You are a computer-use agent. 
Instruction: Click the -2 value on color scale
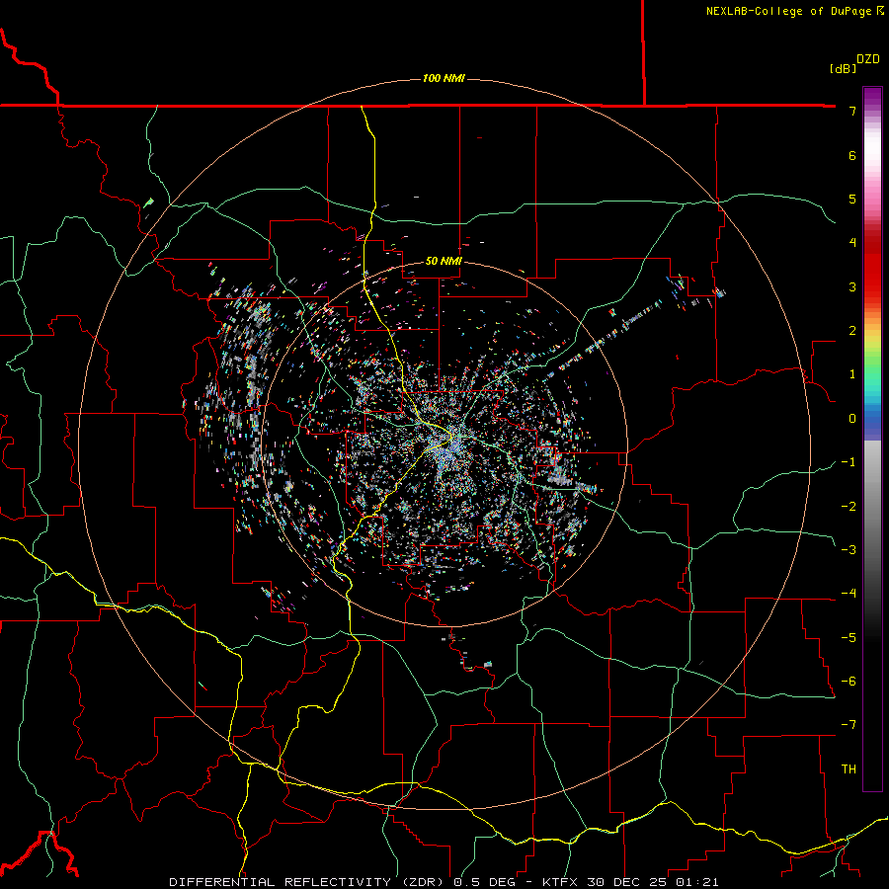click(x=849, y=507)
